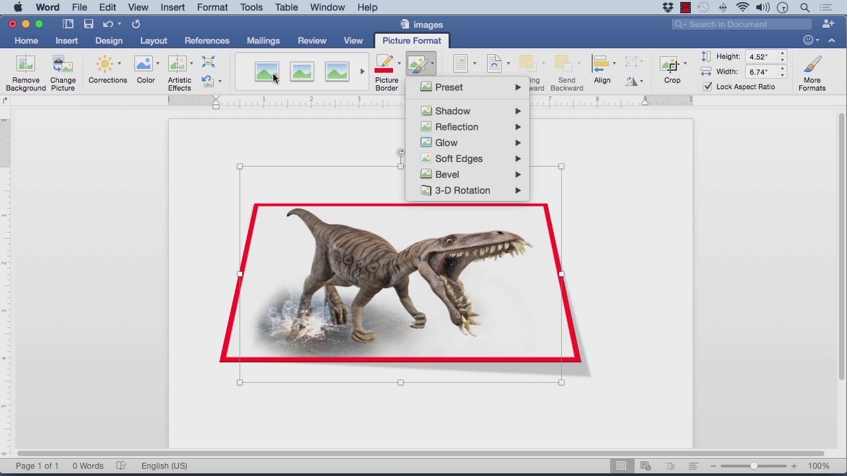The width and height of the screenshot is (847, 476).
Task: Click the Undo arrow
Action: pyautogui.click(x=108, y=24)
